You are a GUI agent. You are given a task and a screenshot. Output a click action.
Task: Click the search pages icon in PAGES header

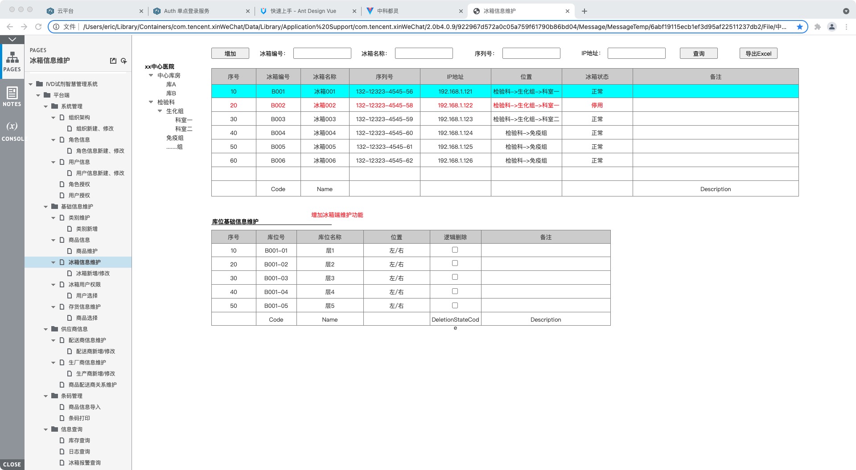(x=124, y=61)
